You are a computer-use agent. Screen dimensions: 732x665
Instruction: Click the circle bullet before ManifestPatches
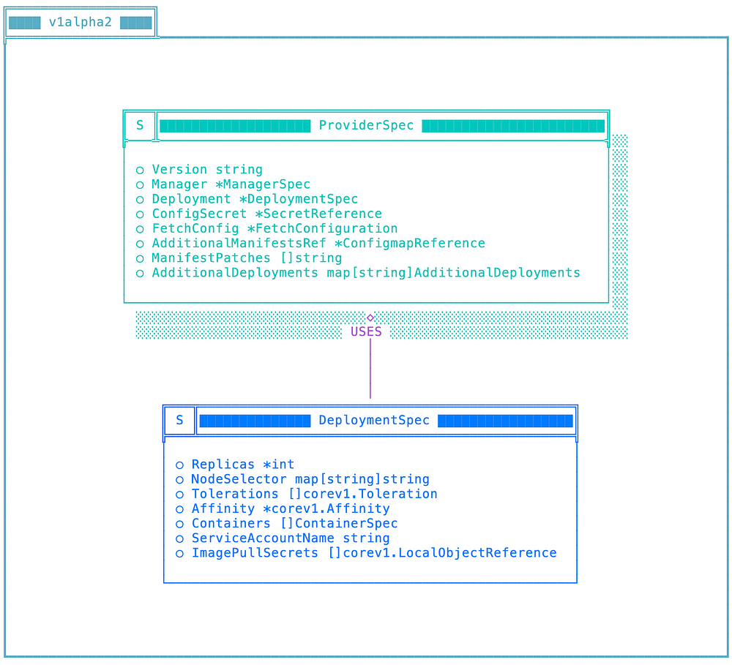pyautogui.click(x=140, y=258)
